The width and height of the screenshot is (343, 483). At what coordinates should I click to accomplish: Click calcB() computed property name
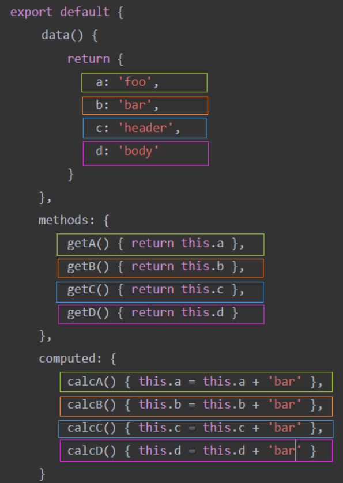click(92, 405)
